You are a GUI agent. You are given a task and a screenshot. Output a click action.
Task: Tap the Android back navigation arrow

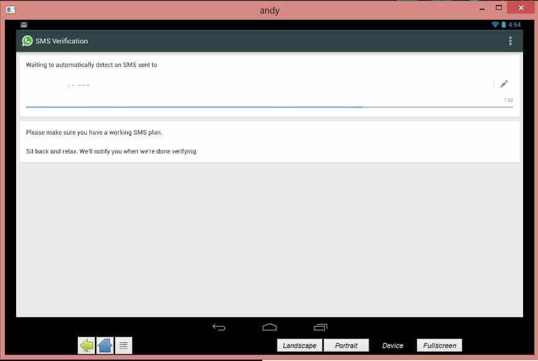219,328
